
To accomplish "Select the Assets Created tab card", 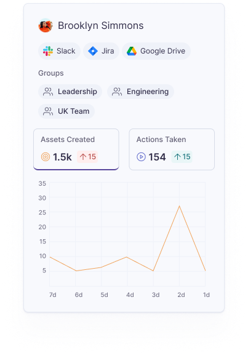I will point(76,149).
